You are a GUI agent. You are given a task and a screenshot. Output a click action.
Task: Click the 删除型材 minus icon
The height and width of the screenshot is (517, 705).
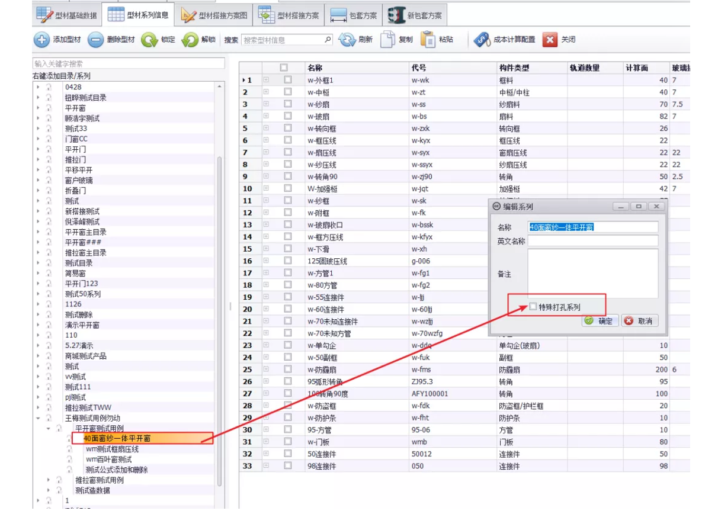click(x=96, y=40)
